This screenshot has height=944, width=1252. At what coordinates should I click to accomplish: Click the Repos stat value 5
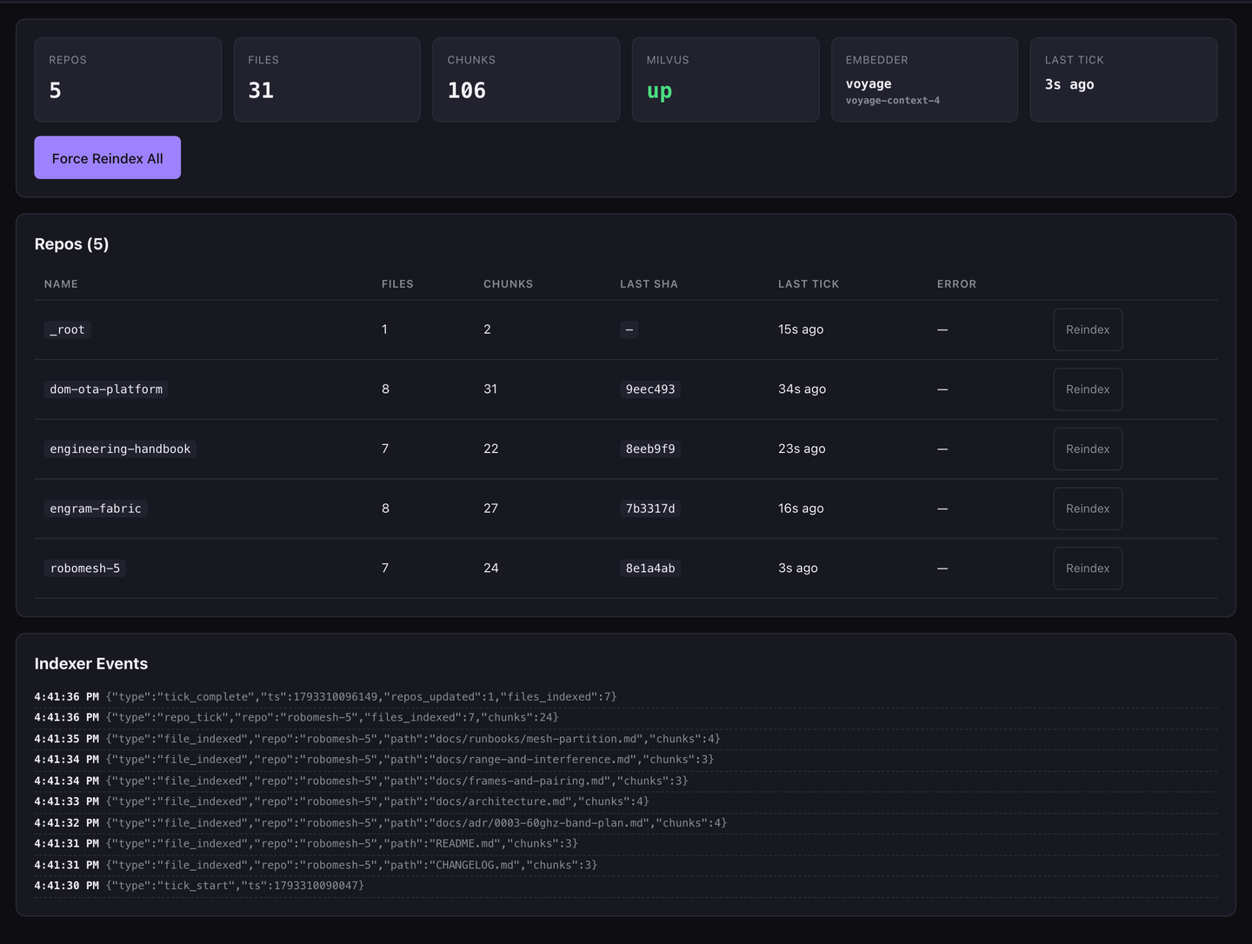click(56, 90)
